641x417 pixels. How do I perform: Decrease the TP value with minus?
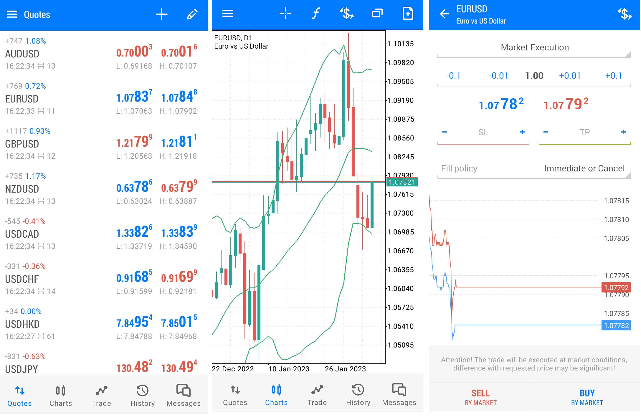(x=546, y=132)
